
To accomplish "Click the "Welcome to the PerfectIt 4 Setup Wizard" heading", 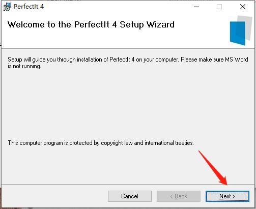I will point(91,24).
